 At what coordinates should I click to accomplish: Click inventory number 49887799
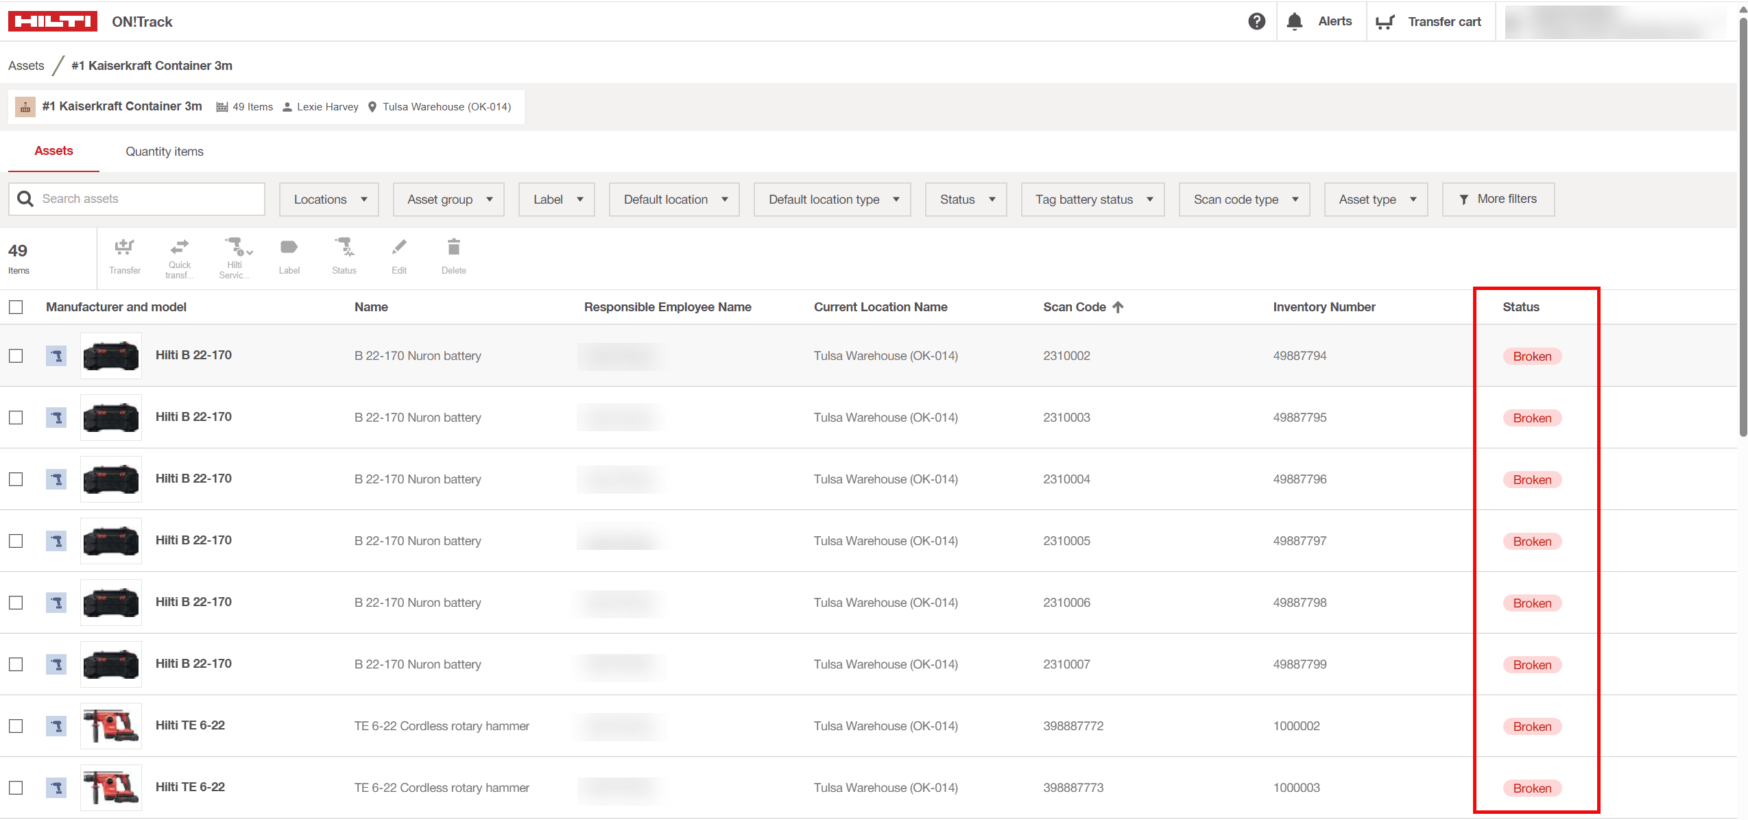[x=1300, y=664]
